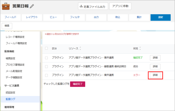Image resolution: width=175 pixels, height=111 pixels.
Task: Sort by 状況 column arrows
Action: (140, 48)
